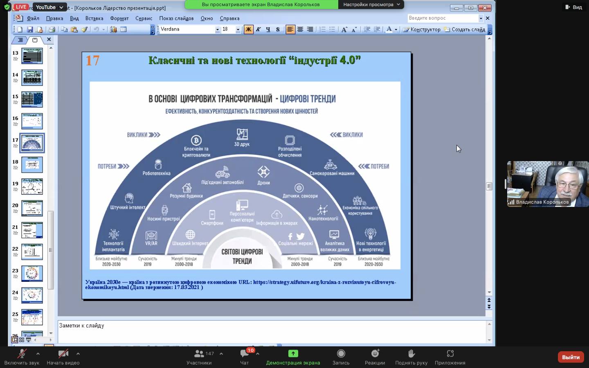Image resolution: width=589 pixels, height=368 pixels.
Task: Open the Verdana font name dropdown
Action: [x=217, y=29]
